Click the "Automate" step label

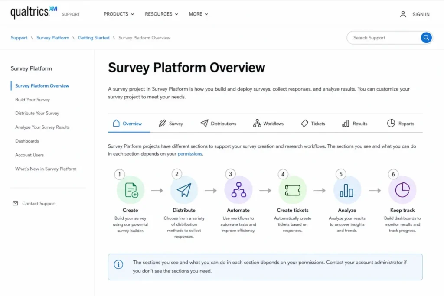click(x=238, y=210)
